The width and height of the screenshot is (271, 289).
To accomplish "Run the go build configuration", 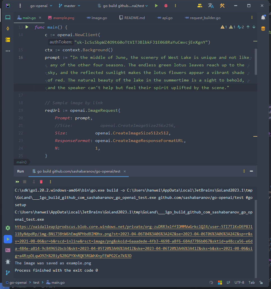I will coord(156,6).
